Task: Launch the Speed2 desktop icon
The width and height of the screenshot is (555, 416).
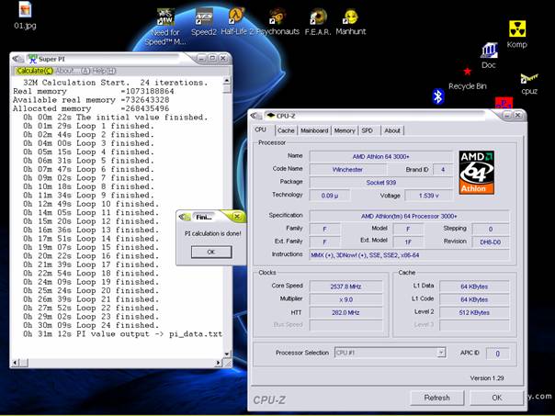Action: coord(204,17)
